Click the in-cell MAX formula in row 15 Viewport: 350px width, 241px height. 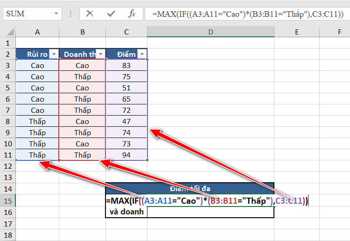[207, 200]
